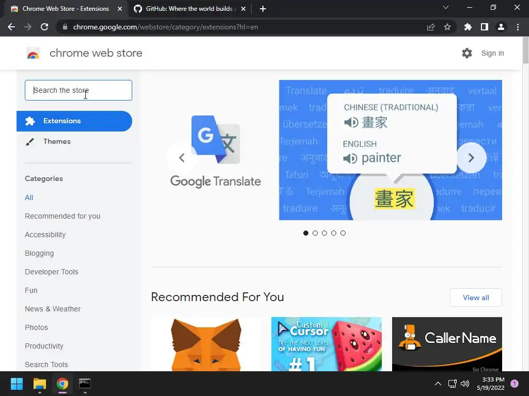
Task: Toggle the side panel icon
Action: (485, 27)
